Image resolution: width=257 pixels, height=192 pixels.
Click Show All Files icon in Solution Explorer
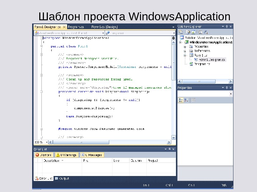pyautogui.click(x=188, y=32)
